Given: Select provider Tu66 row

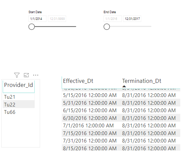Looking at the screenshot, I should [19, 112].
